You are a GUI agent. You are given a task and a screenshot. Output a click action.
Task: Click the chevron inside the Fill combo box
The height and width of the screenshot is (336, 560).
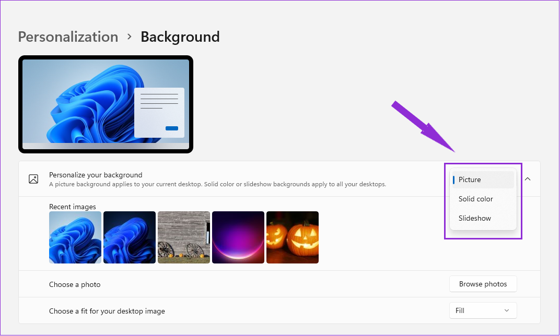[506, 310]
